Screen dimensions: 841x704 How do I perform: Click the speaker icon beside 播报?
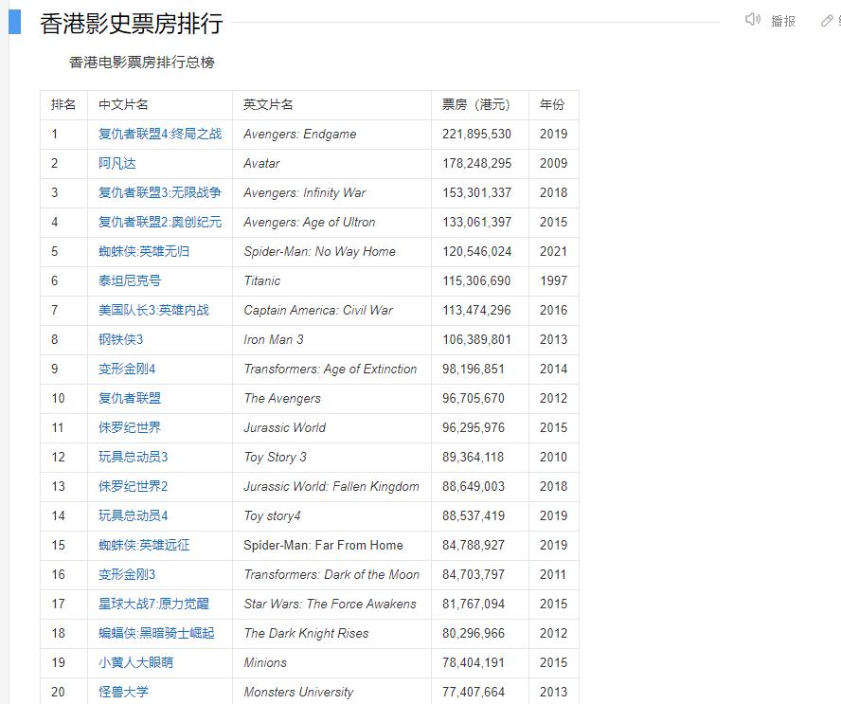coord(753,20)
